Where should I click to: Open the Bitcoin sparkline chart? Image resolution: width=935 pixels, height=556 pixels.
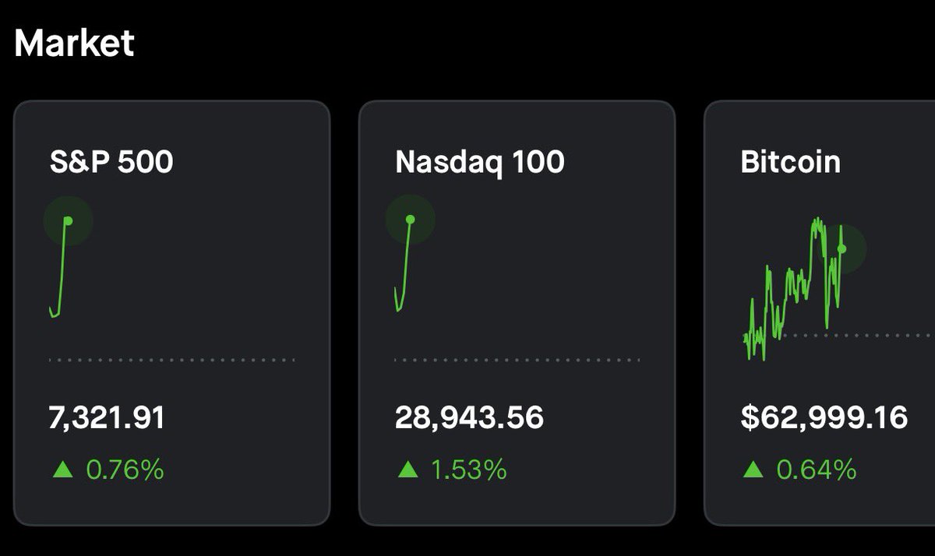pos(795,288)
